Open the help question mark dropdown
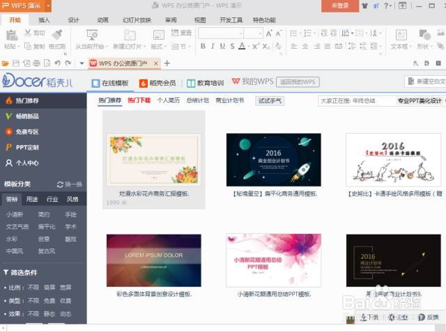446x332 pixels. [x=387, y=6]
